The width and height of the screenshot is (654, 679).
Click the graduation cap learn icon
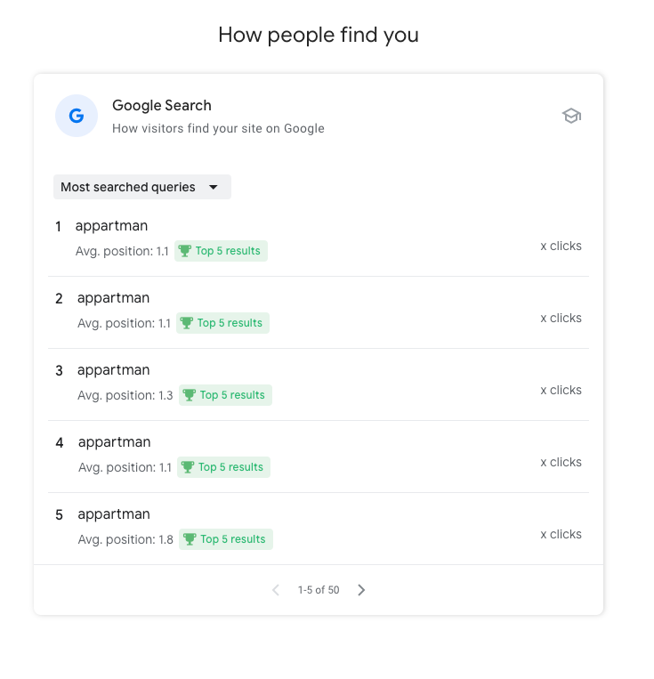pos(571,116)
